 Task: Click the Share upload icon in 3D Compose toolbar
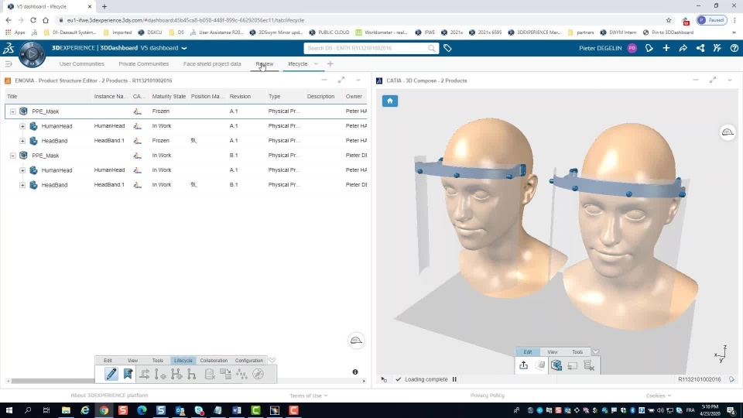click(x=524, y=365)
